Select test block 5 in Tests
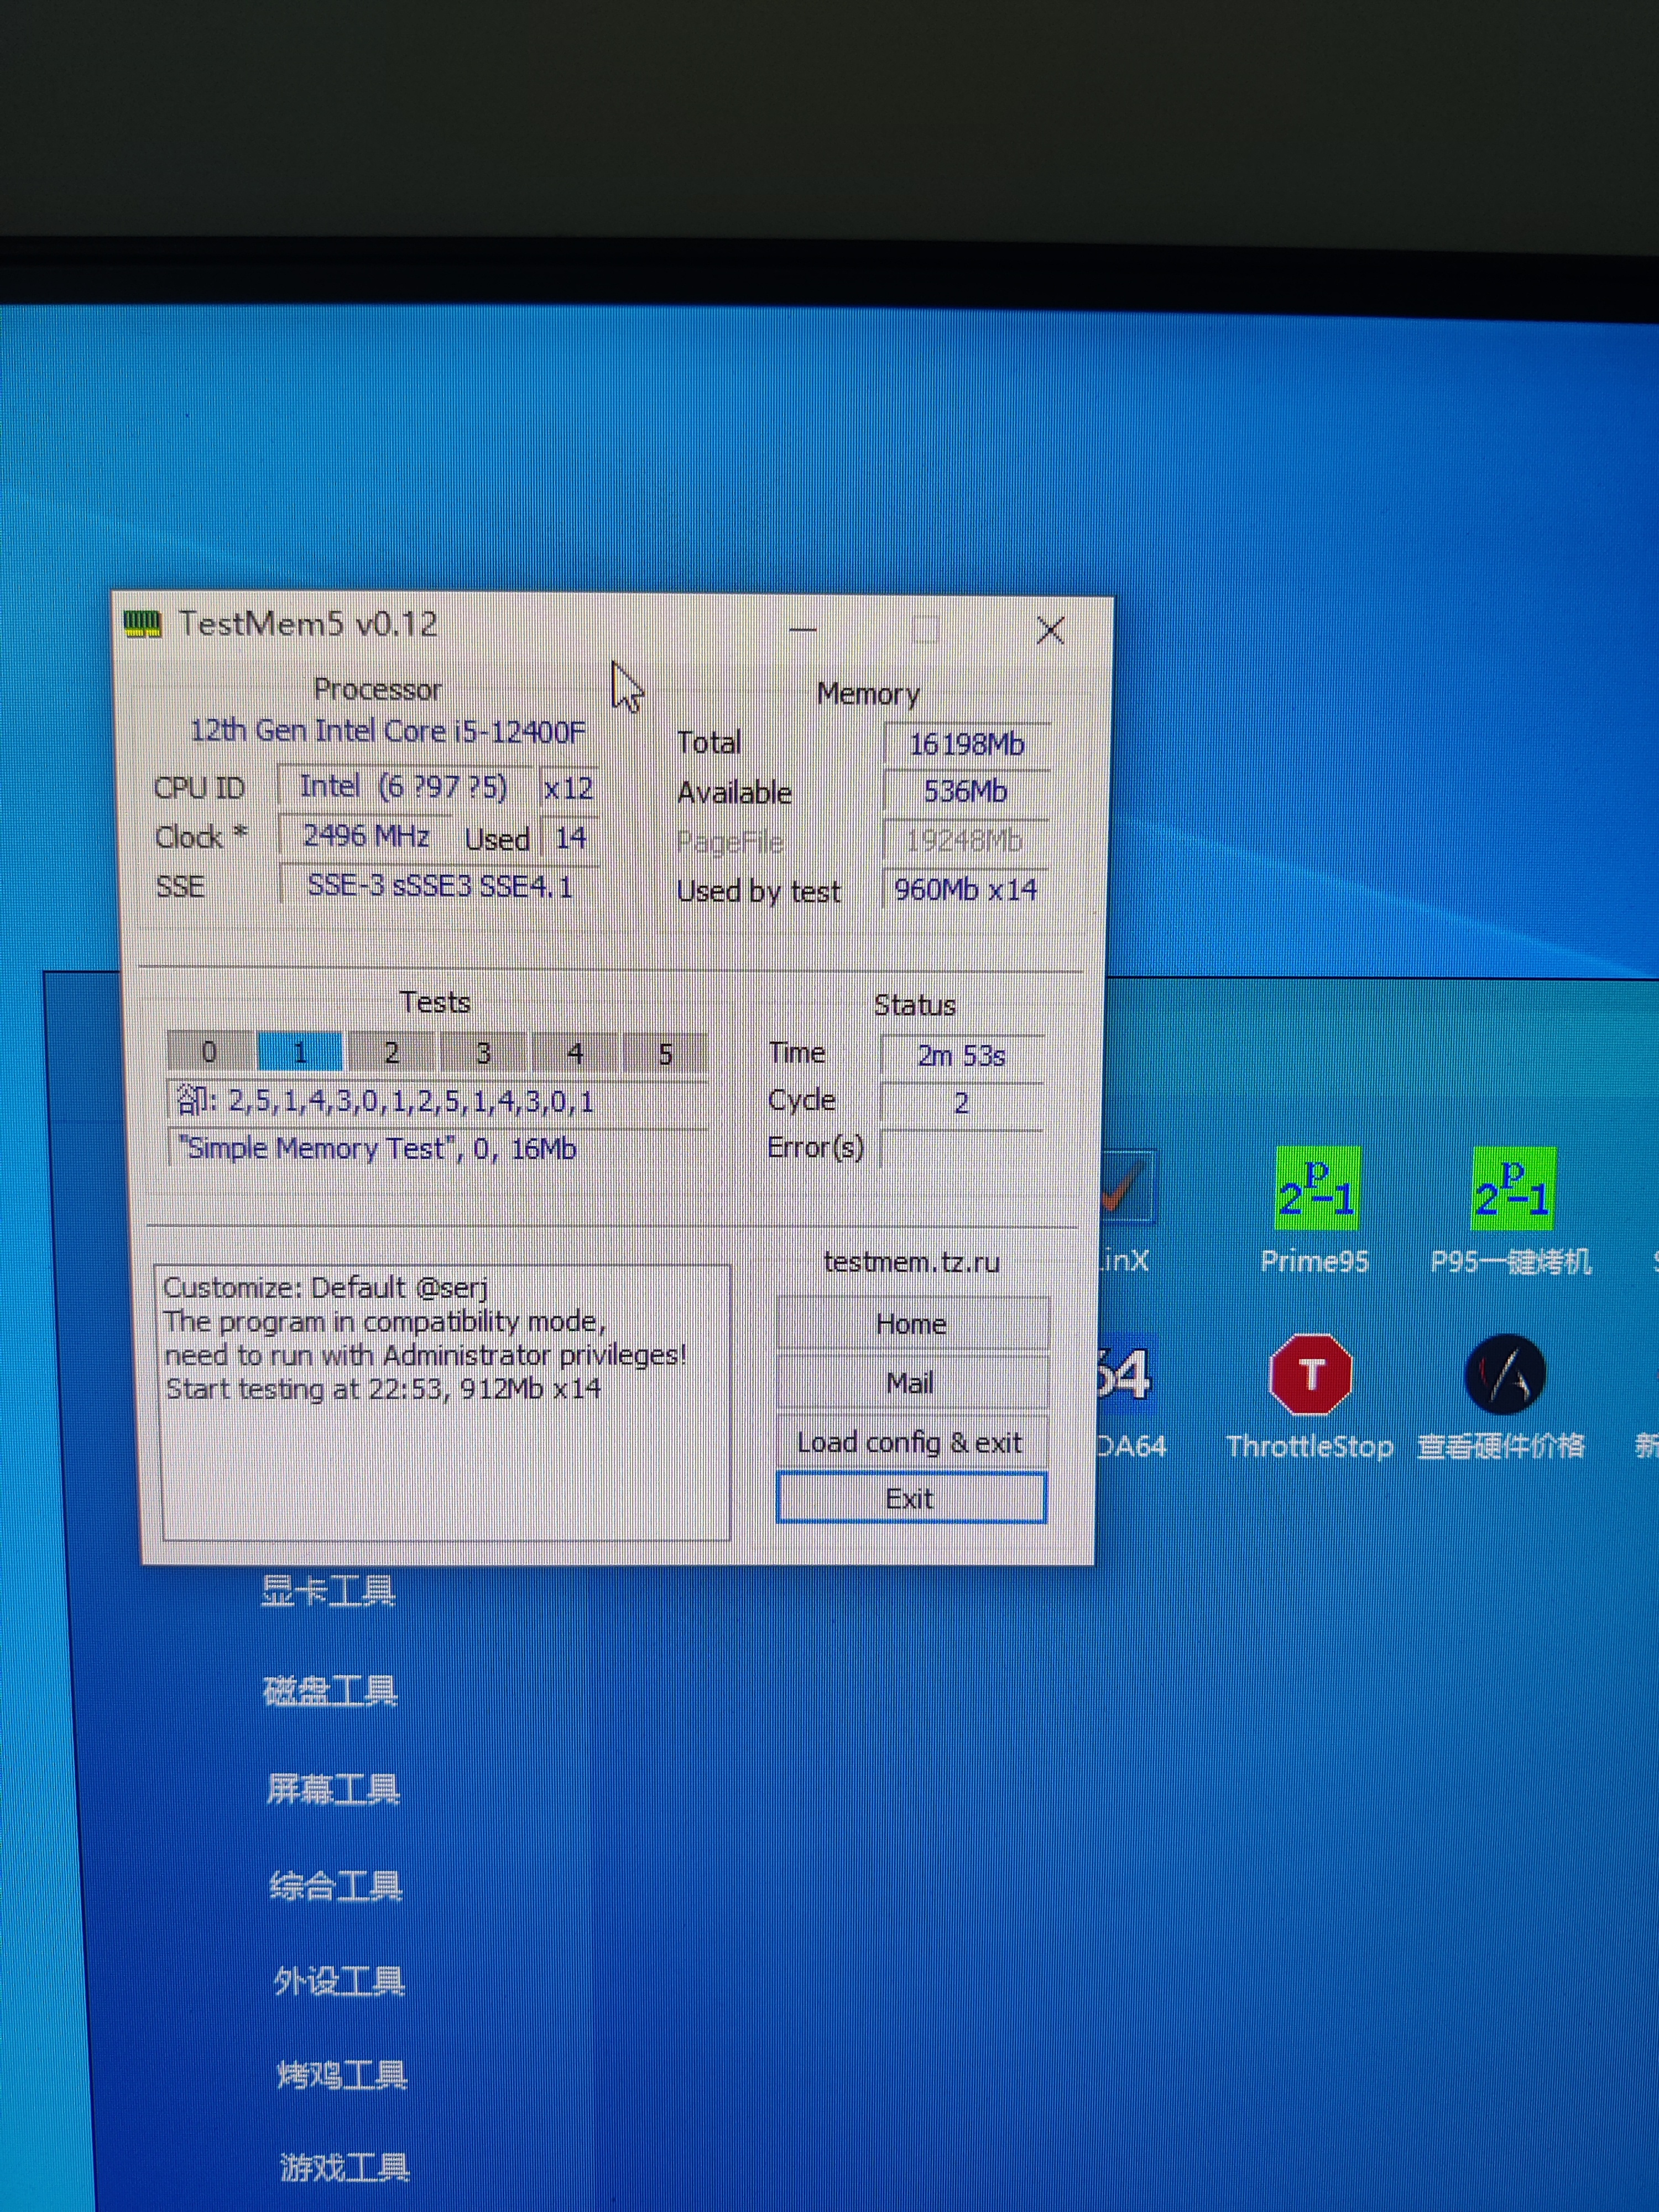This screenshot has height=2212, width=1659. click(665, 1054)
